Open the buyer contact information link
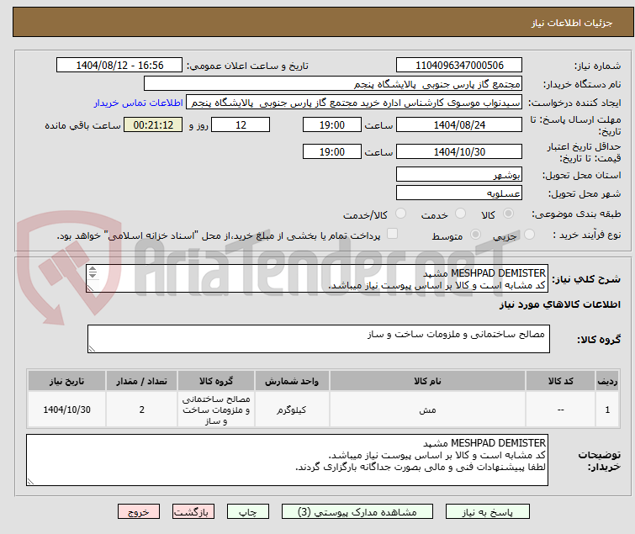The image size is (635, 534). [139, 103]
